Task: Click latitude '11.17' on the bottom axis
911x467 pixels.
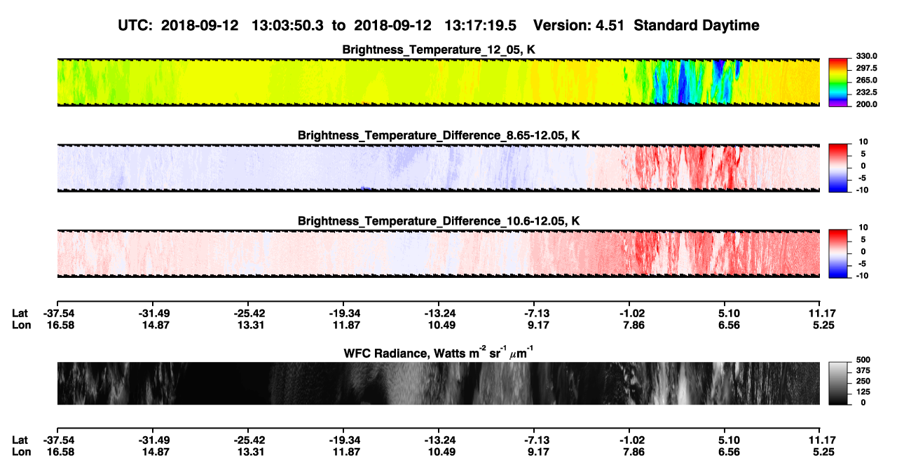Action: 821,440
